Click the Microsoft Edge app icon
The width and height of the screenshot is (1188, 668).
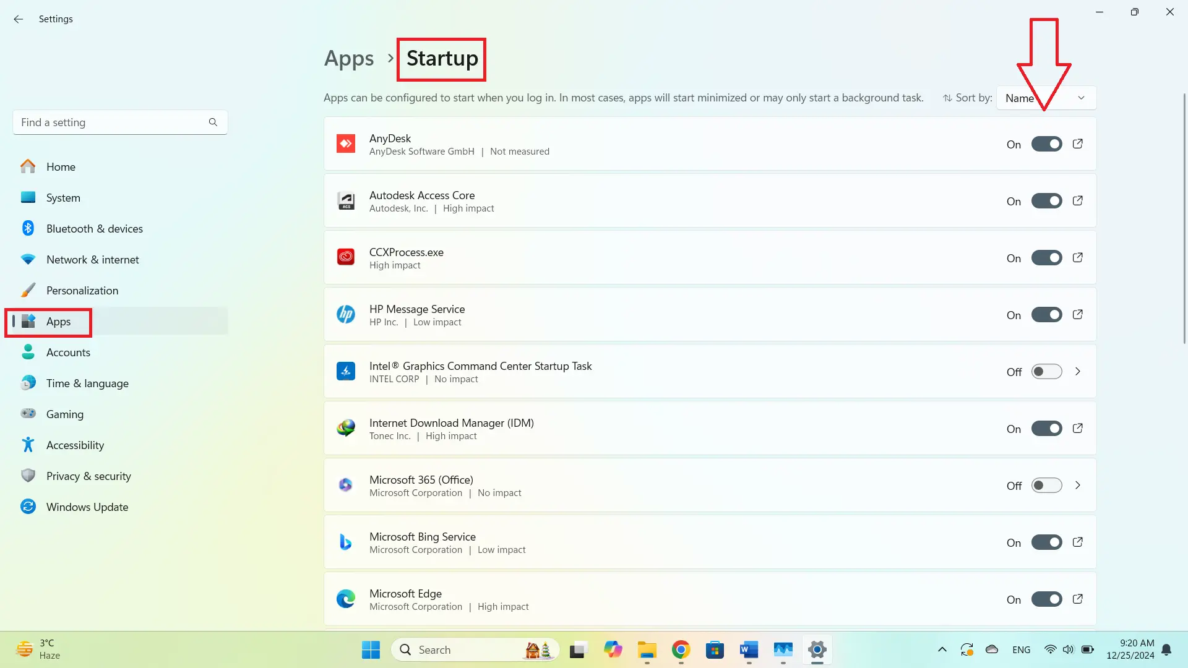point(346,599)
